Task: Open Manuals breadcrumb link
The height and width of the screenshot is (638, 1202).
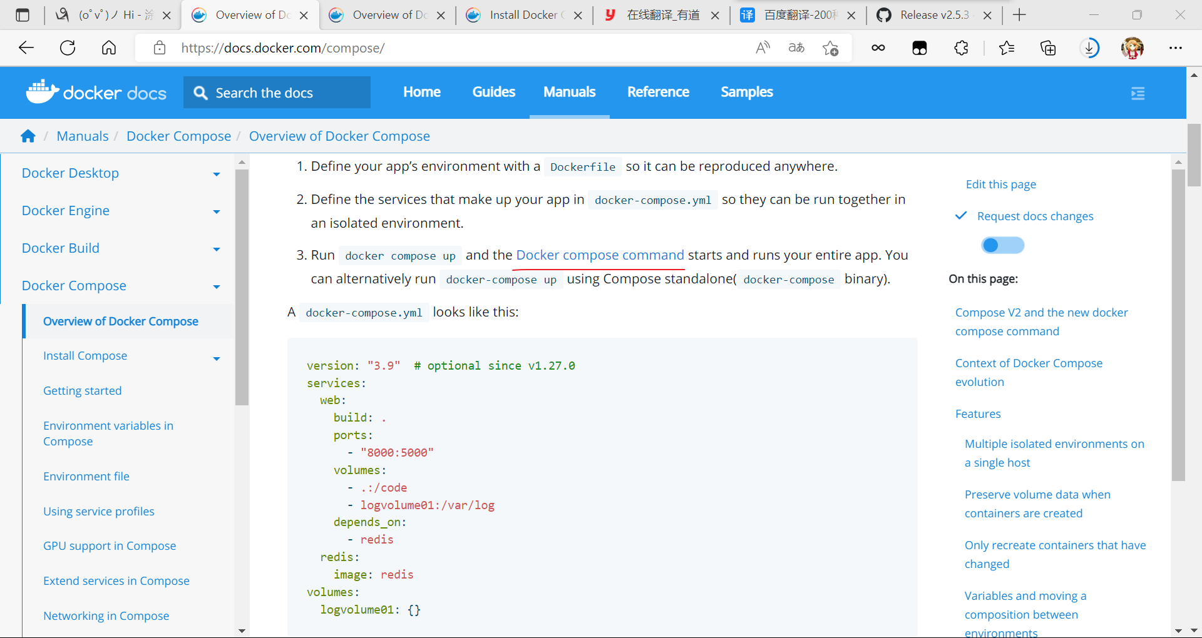Action: 83,136
